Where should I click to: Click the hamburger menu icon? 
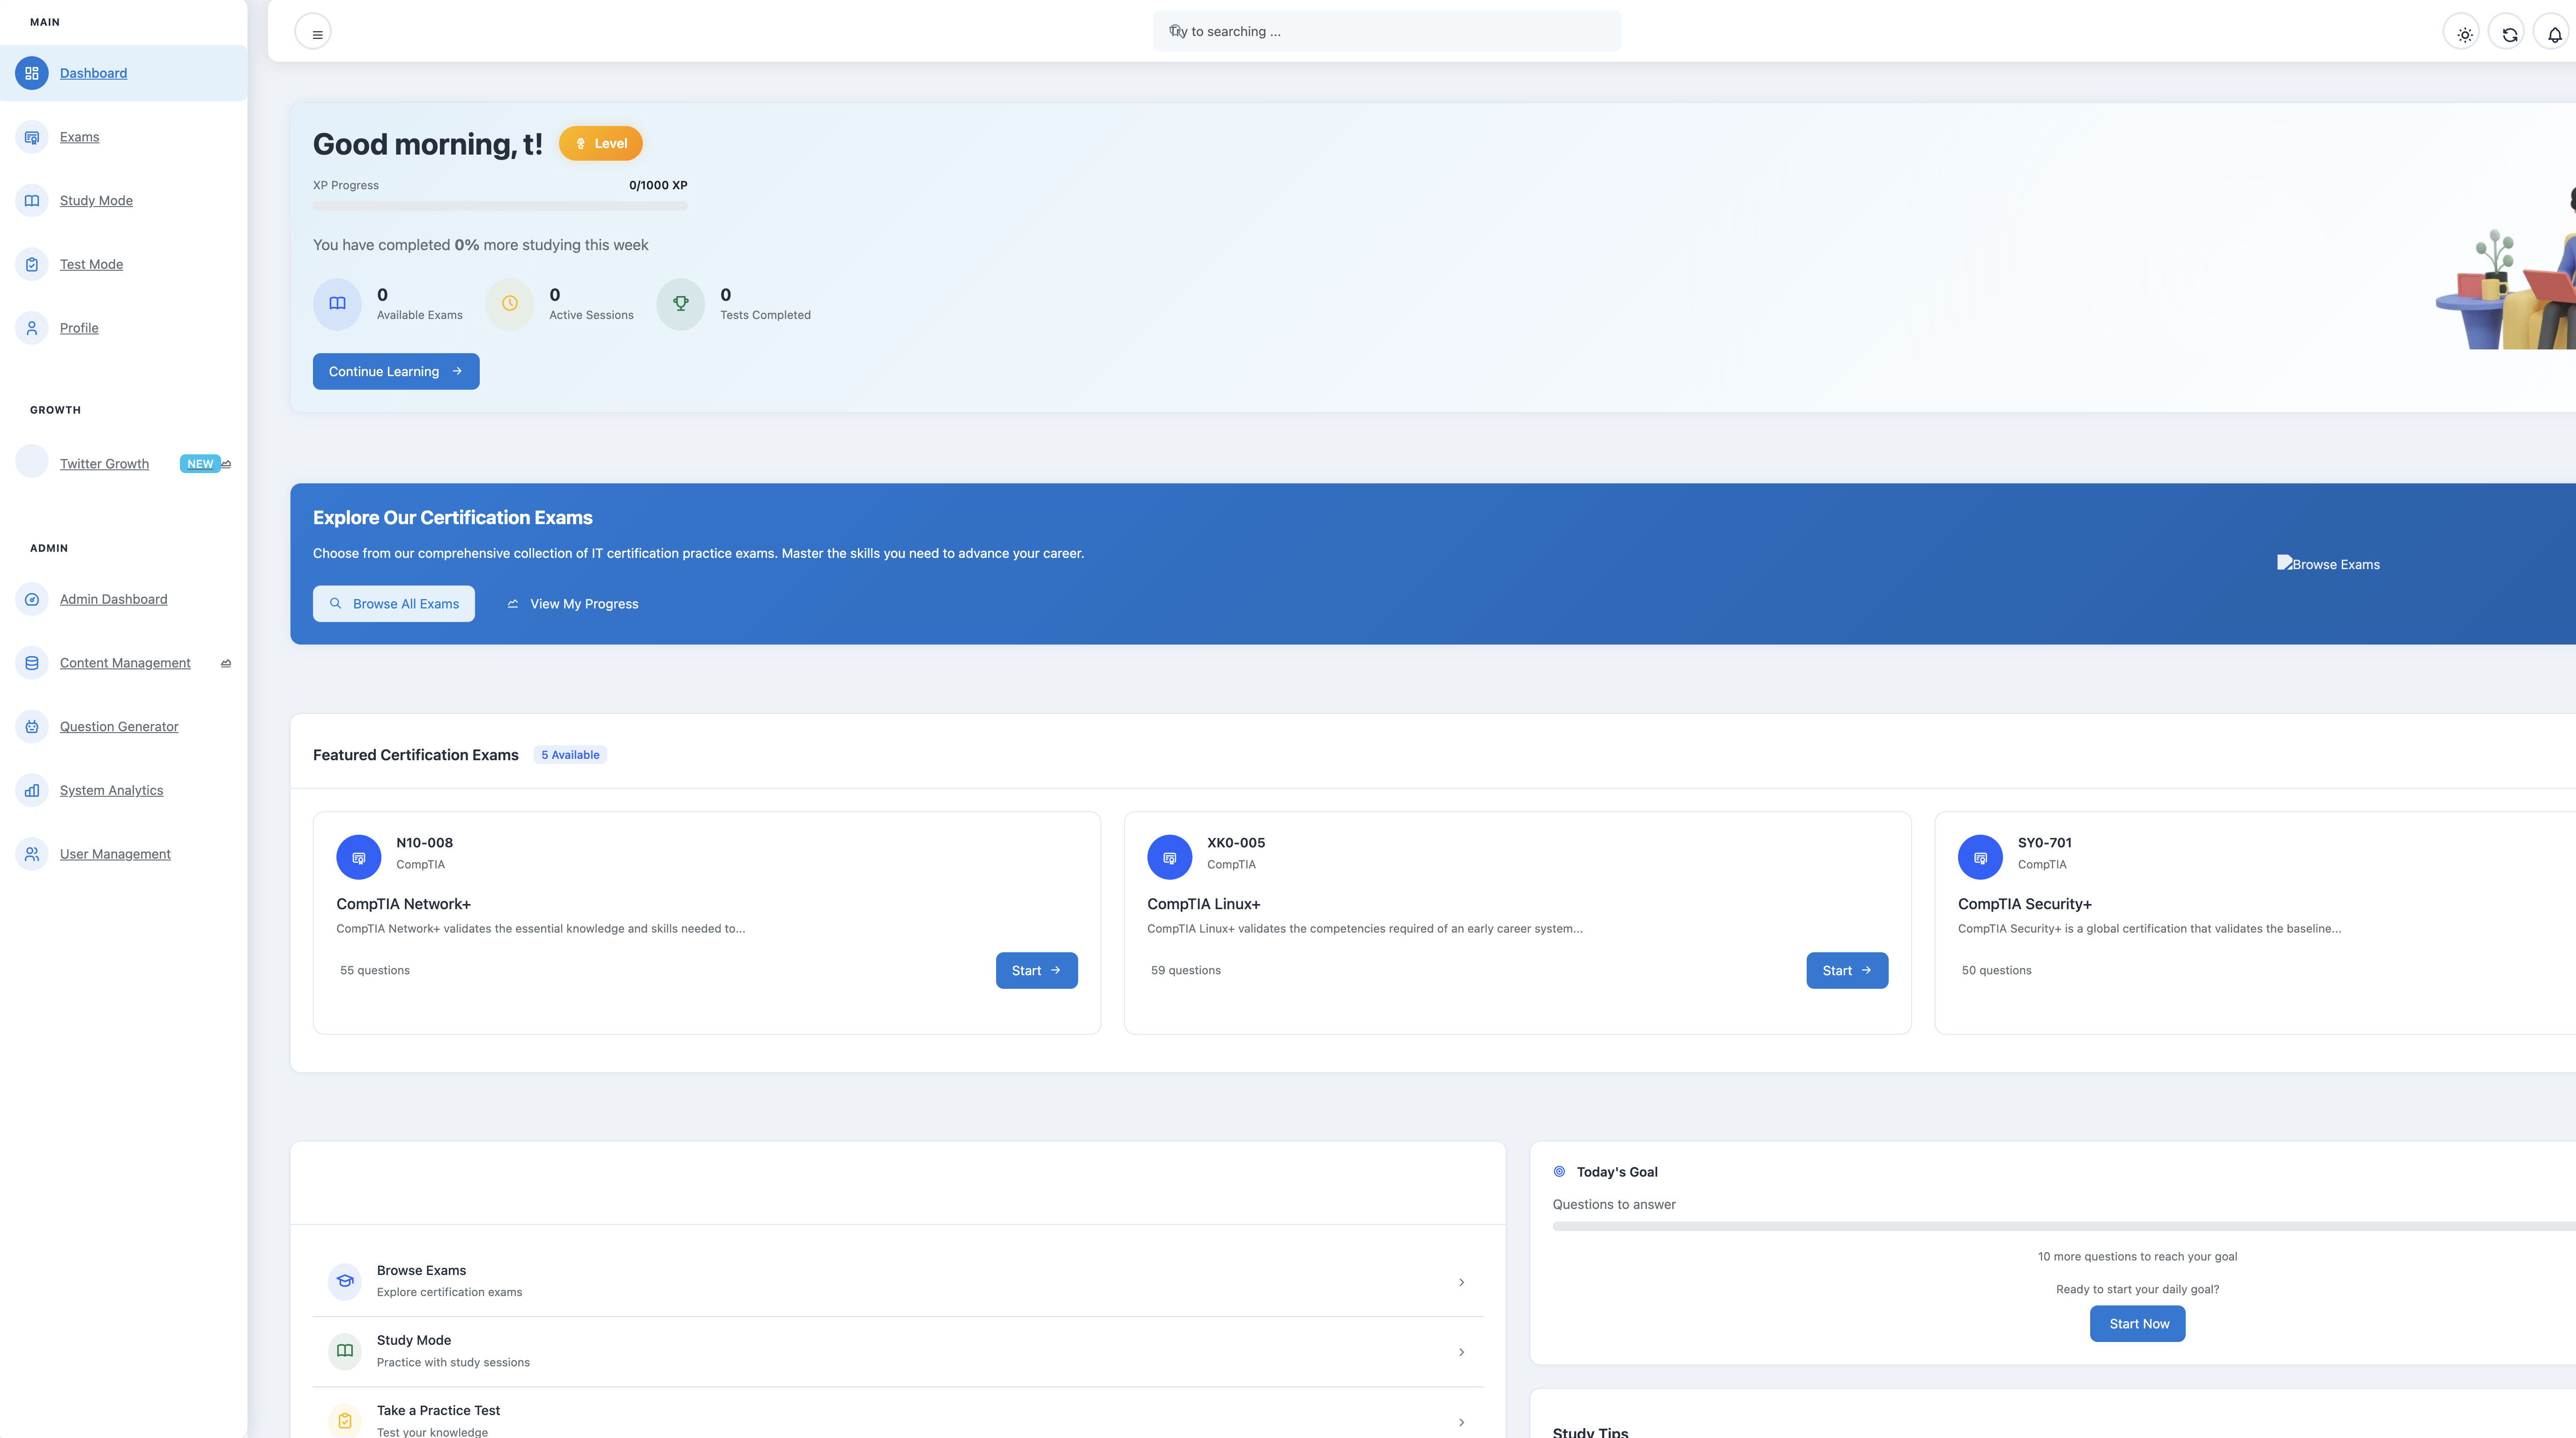coord(313,32)
